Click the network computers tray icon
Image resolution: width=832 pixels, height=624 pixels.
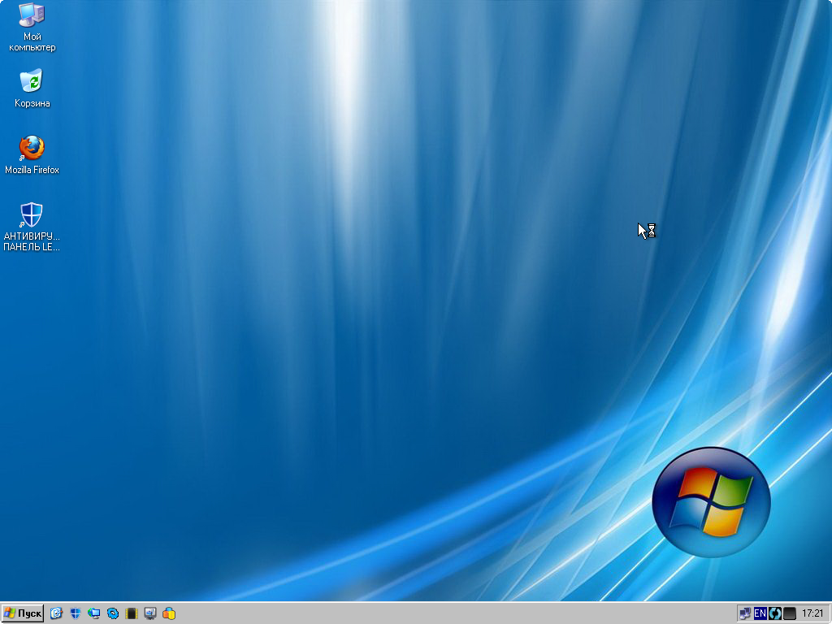tap(745, 613)
